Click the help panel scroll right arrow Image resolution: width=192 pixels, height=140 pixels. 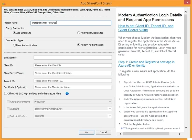pyautogui.click(x=179, y=134)
